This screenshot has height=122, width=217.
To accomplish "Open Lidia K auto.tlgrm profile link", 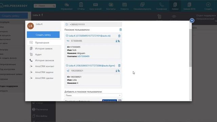I will click(92, 65).
